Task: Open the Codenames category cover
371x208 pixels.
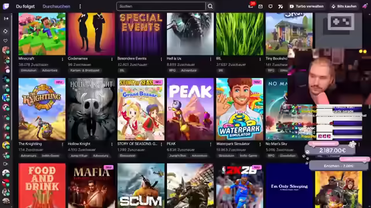Action: (92, 34)
